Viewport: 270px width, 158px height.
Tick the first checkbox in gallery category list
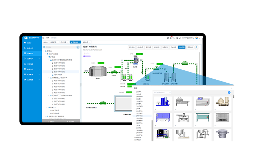click(136, 92)
